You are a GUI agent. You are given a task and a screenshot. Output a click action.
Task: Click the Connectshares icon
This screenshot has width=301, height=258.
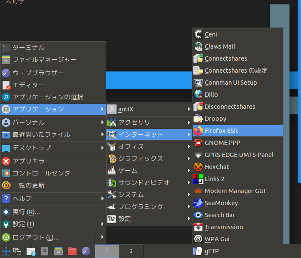(198, 58)
